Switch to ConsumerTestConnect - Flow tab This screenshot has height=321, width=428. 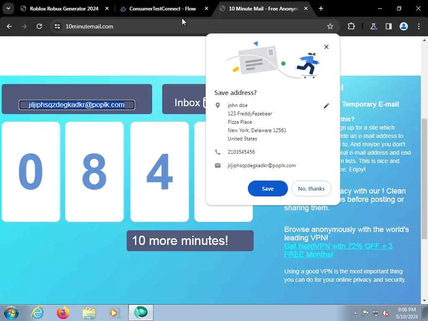pos(163,9)
